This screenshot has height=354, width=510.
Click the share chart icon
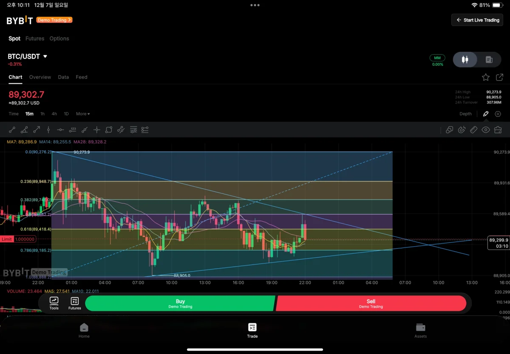[499, 77]
